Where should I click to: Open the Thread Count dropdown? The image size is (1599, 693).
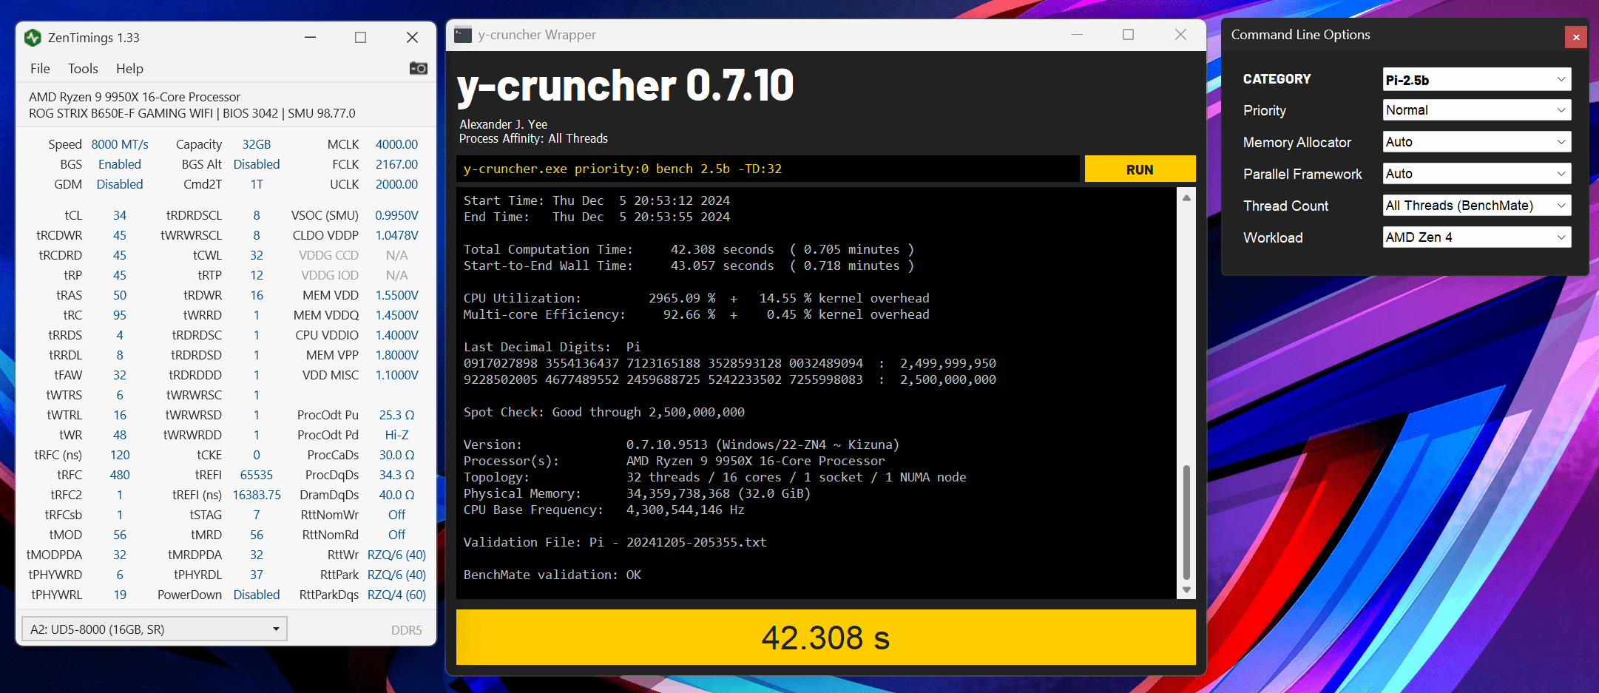pyautogui.click(x=1477, y=206)
